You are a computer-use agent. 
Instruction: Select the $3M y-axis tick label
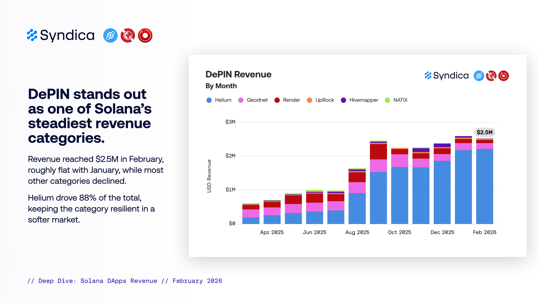coord(230,122)
